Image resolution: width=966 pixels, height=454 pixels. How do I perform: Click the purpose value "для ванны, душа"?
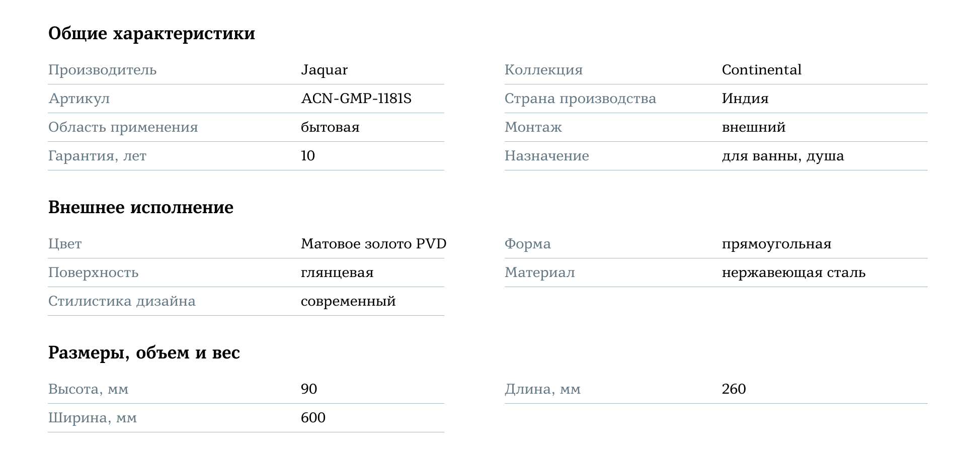click(x=782, y=156)
